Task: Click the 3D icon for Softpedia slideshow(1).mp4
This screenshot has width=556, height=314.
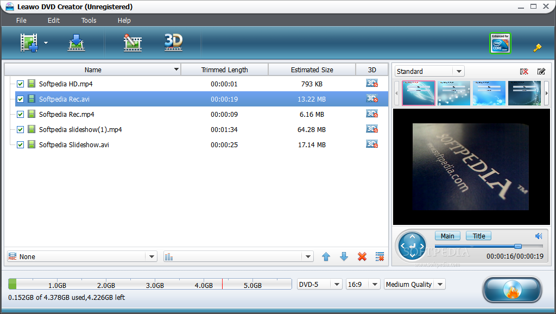Action: point(372,129)
